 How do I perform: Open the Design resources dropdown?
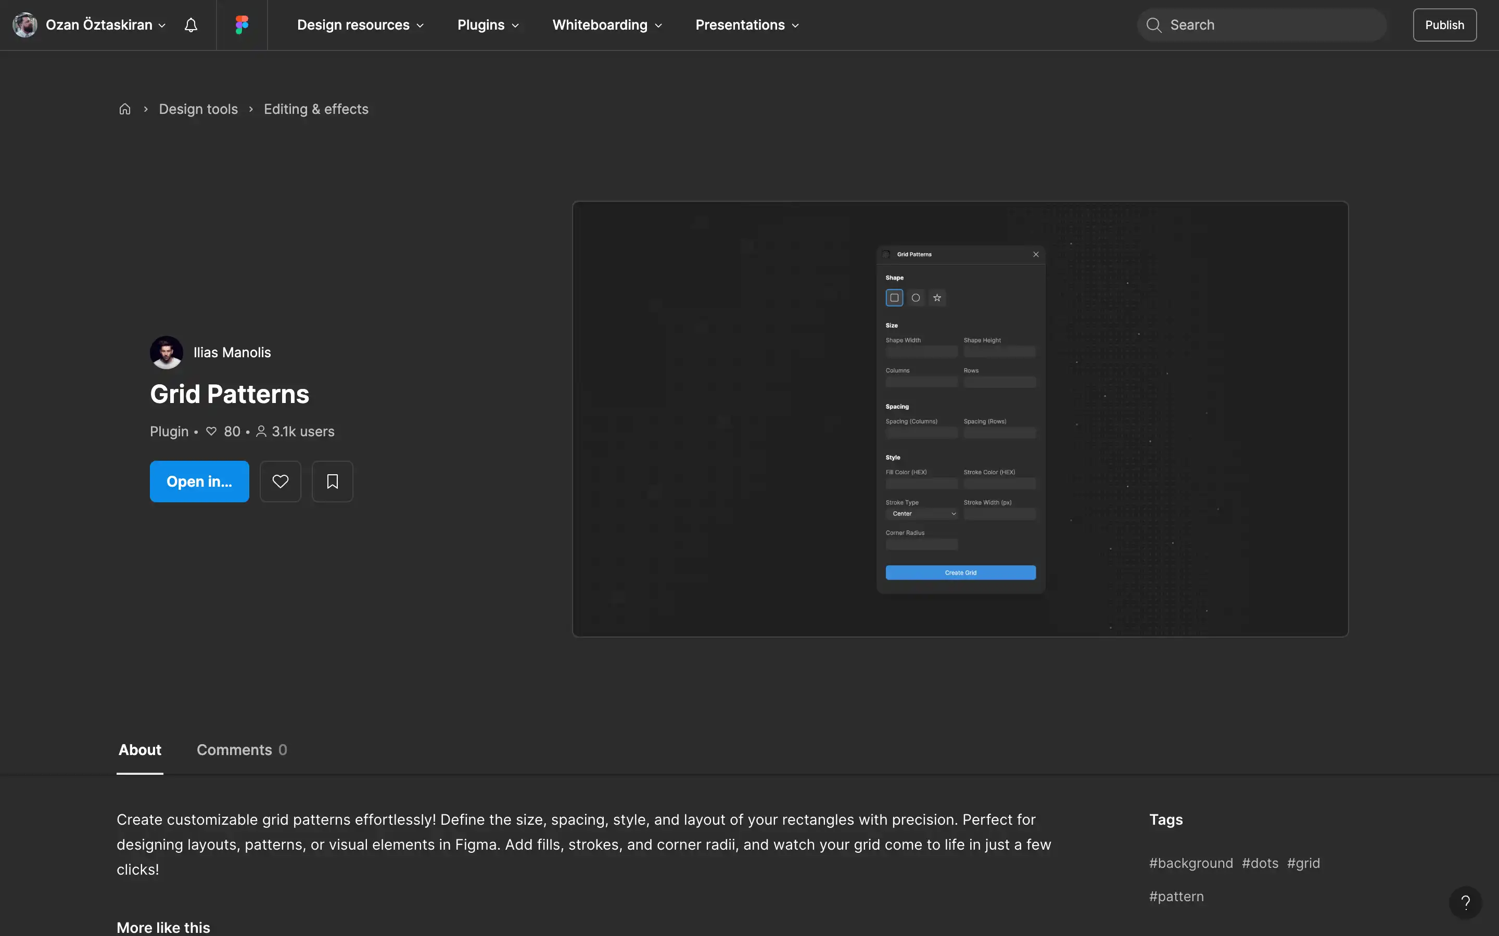361,25
